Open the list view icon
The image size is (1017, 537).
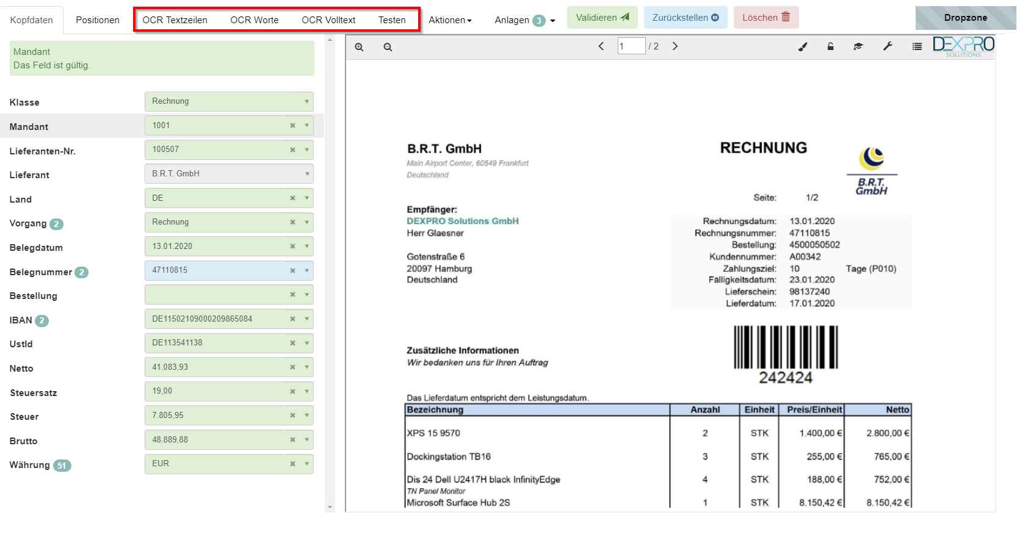tap(917, 46)
